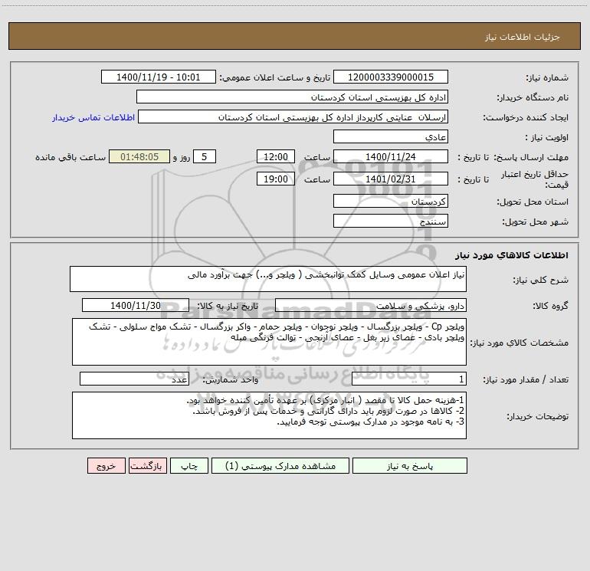Screen dimensions: 590x571
Task: Click delivery province field کردستان
Action: tap(391, 201)
